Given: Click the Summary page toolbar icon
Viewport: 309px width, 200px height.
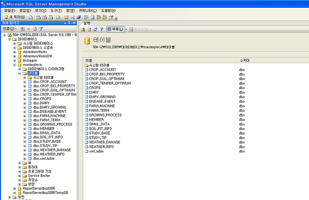Looking at the screenshot, I should (92, 17).
